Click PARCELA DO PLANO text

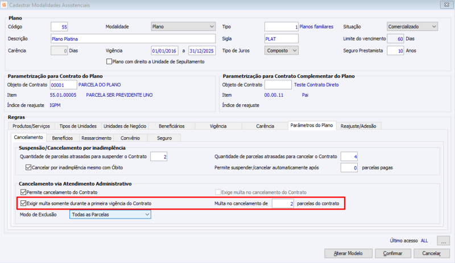coord(100,85)
